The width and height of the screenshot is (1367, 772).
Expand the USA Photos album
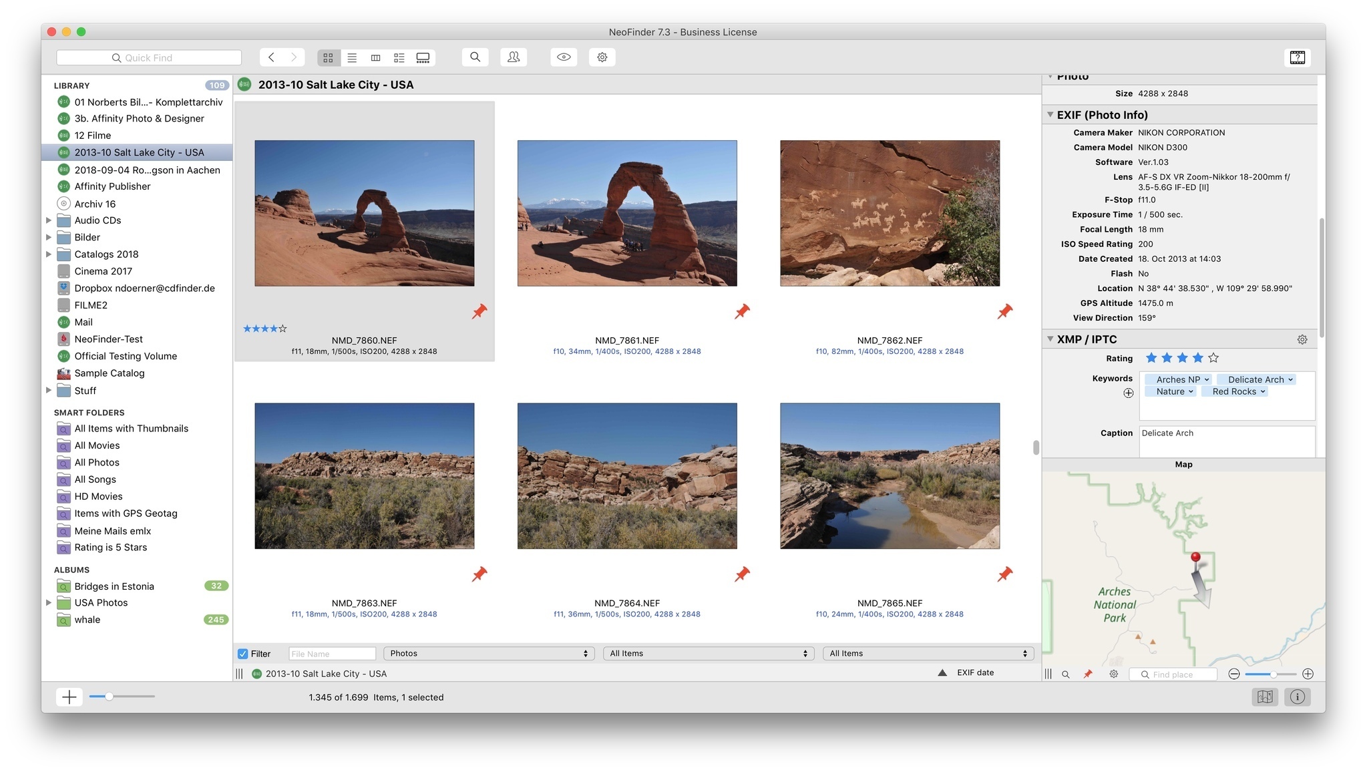[48, 603]
